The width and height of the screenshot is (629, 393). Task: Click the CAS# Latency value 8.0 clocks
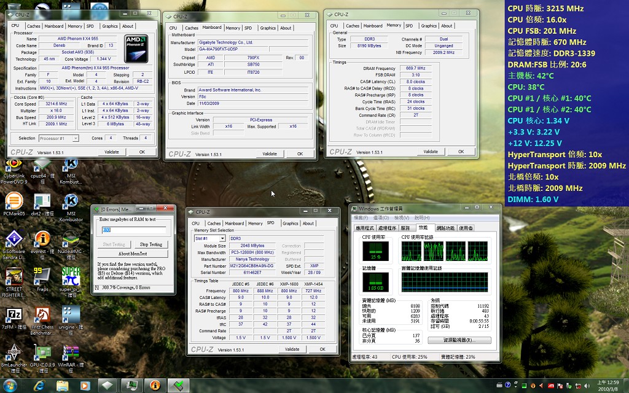416,82
